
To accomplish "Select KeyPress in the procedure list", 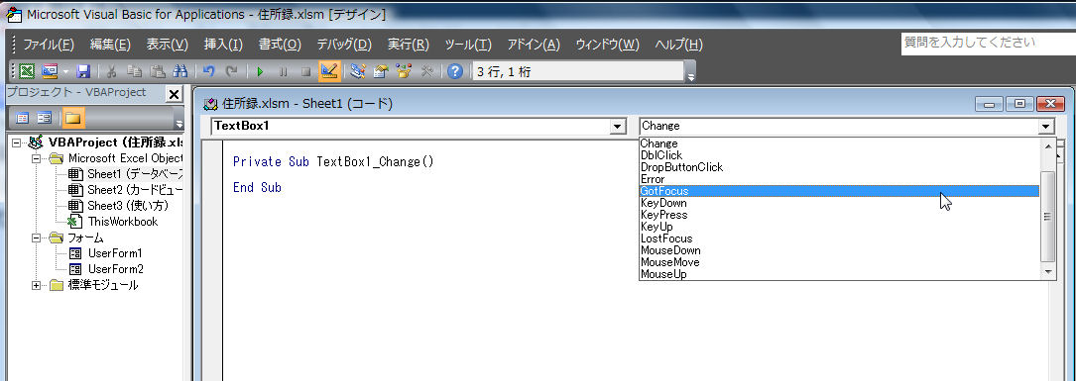I will (839, 215).
